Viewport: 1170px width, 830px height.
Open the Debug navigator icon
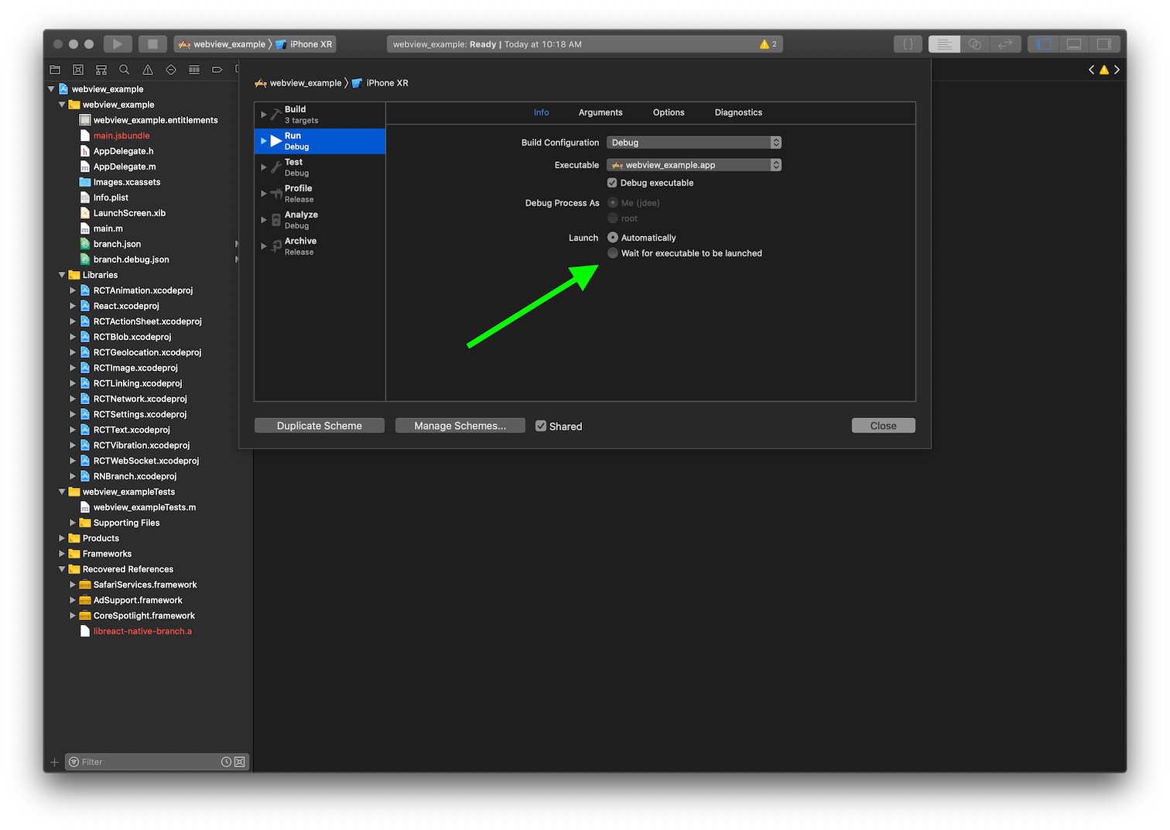tap(194, 70)
